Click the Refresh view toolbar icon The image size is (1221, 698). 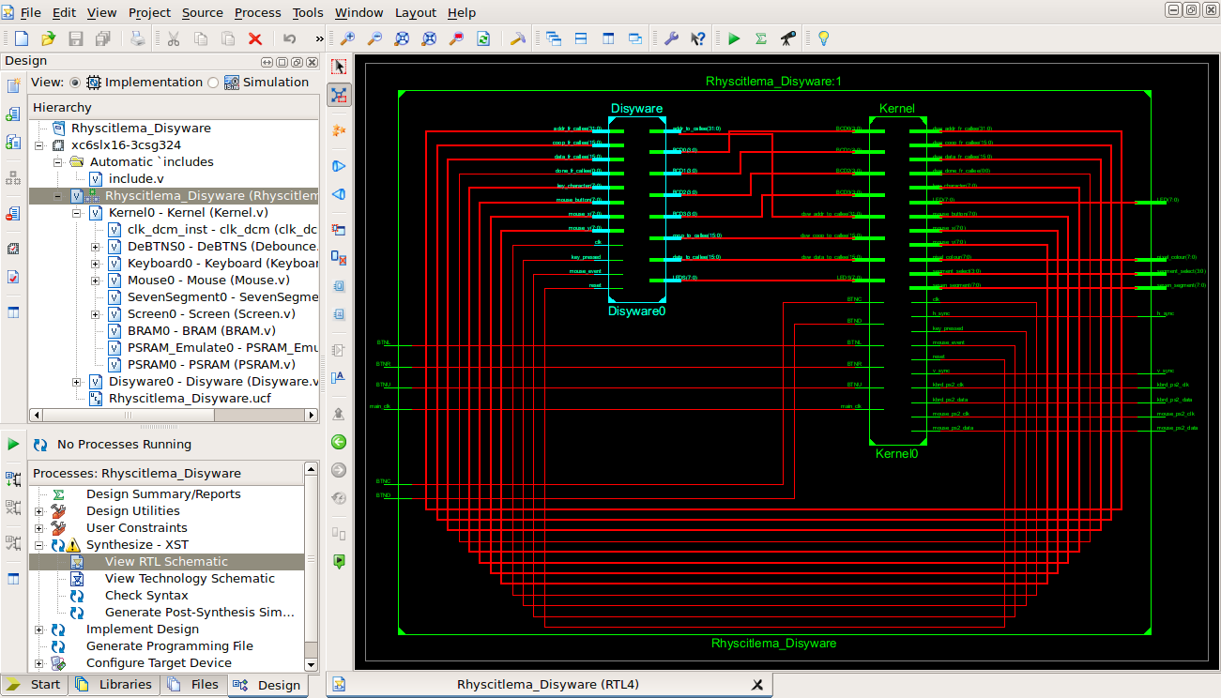tap(483, 38)
